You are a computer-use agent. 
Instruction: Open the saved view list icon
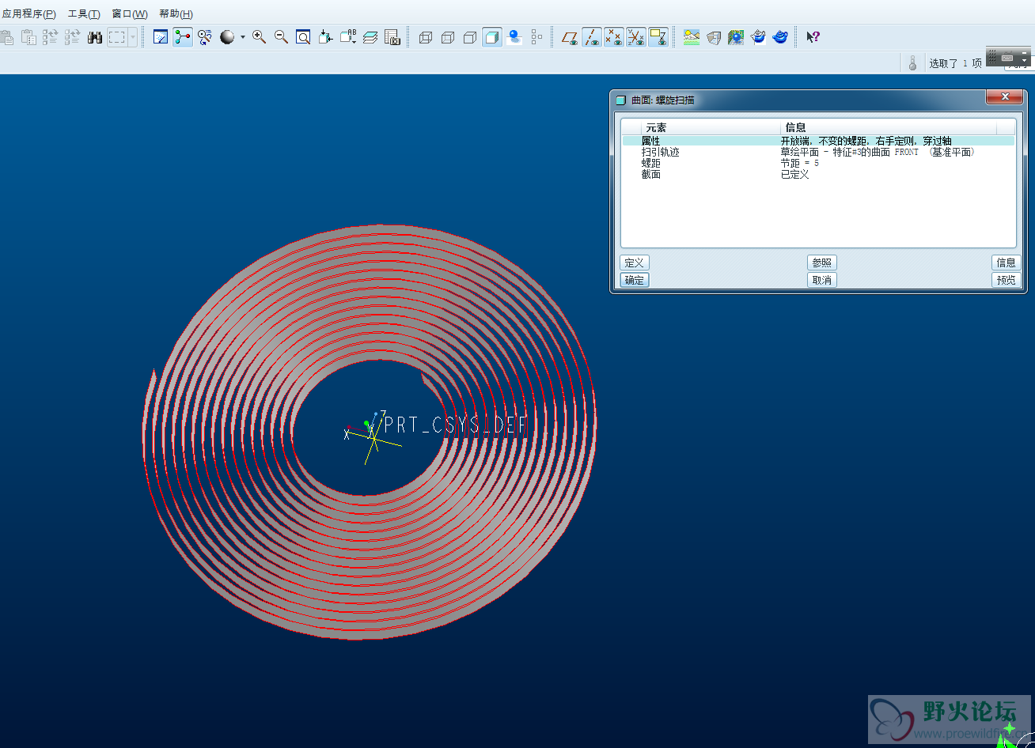pyautogui.click(x=347, y=37)
